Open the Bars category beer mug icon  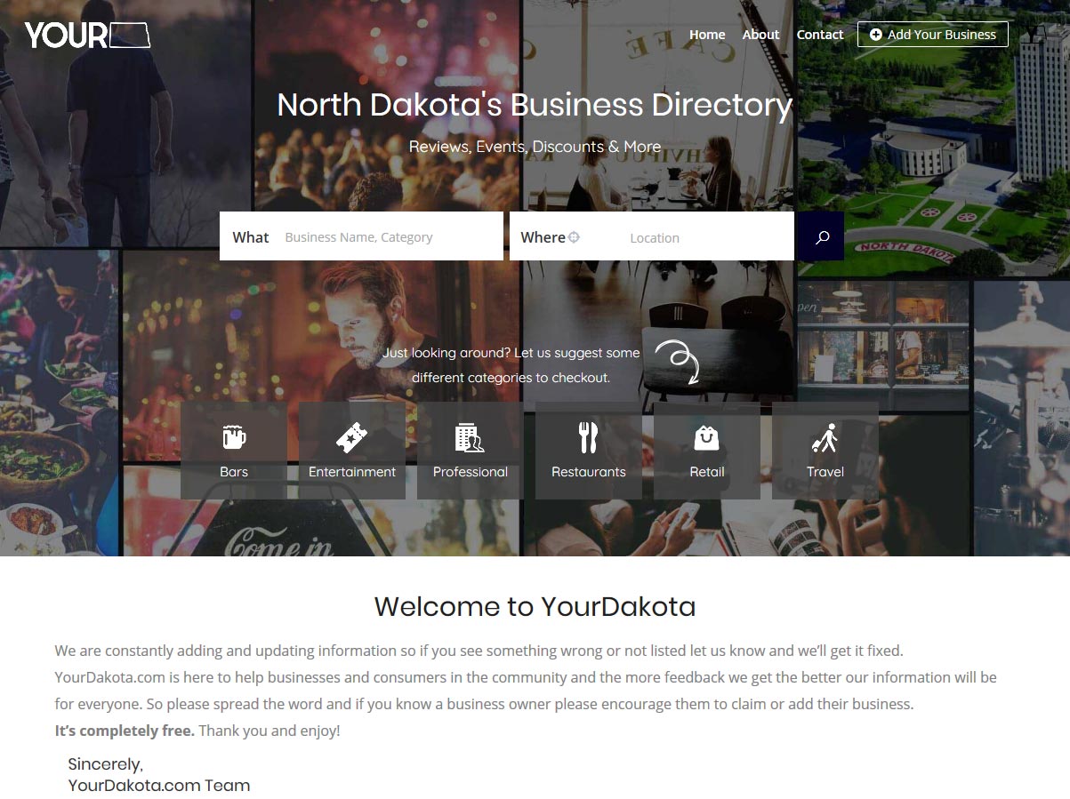coord(234,436)
